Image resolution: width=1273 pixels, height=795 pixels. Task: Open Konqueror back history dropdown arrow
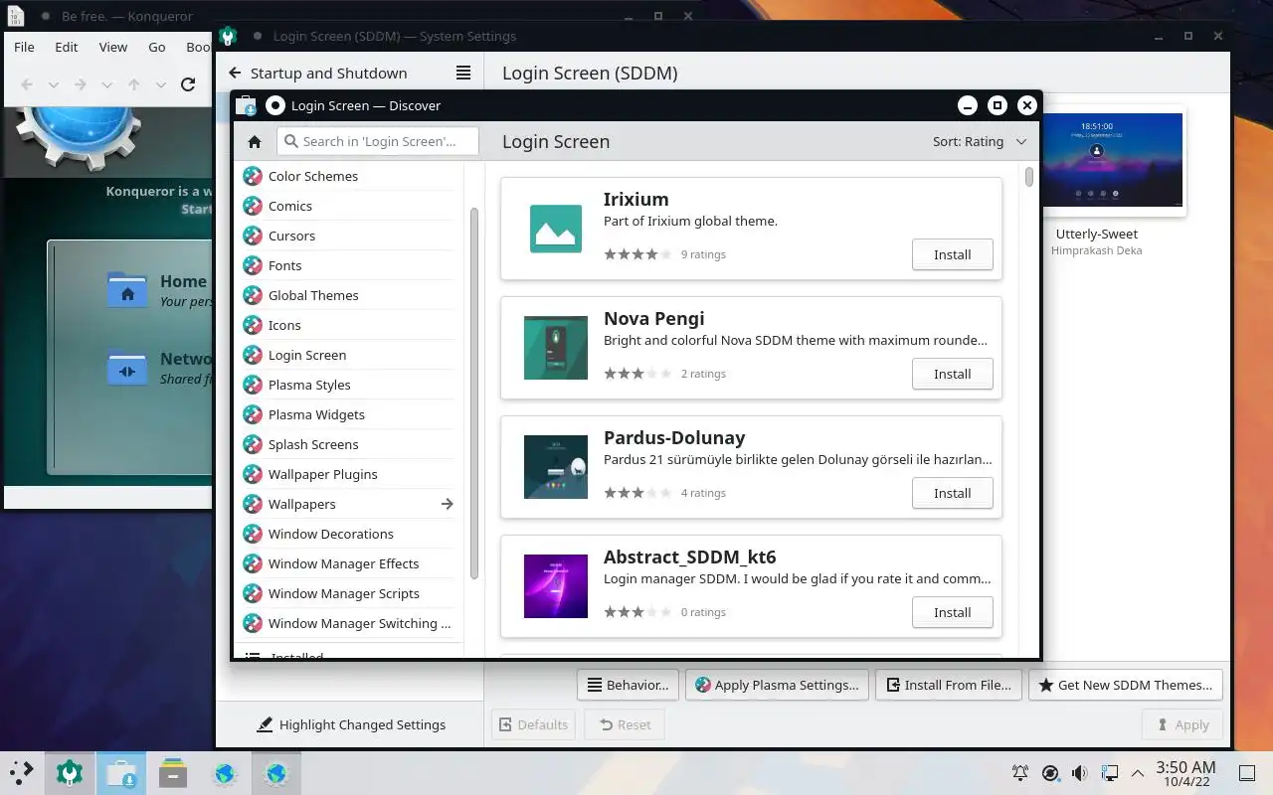click(54, 84)
